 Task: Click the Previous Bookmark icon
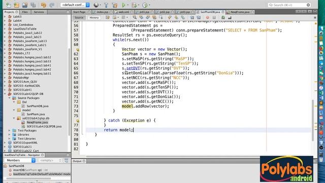click(x=170, y=18)
